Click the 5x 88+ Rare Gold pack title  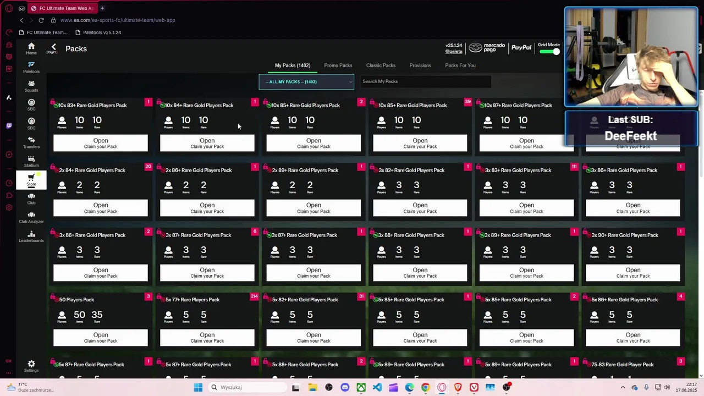[x=305, y=365]
